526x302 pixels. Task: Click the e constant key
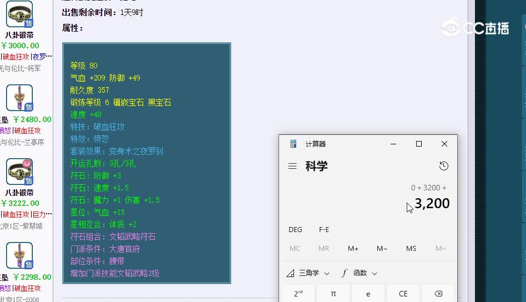point(368,294)
